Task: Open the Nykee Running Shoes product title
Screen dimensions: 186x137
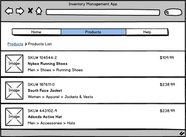Action: coord(48,64)
